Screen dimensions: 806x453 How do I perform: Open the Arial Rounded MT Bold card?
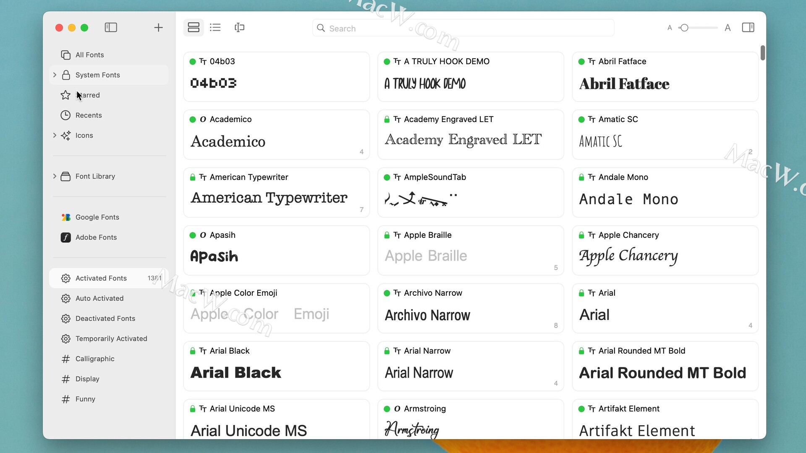pos(665,366)
